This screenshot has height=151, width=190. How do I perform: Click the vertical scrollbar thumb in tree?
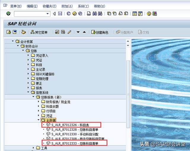[128, 94]
